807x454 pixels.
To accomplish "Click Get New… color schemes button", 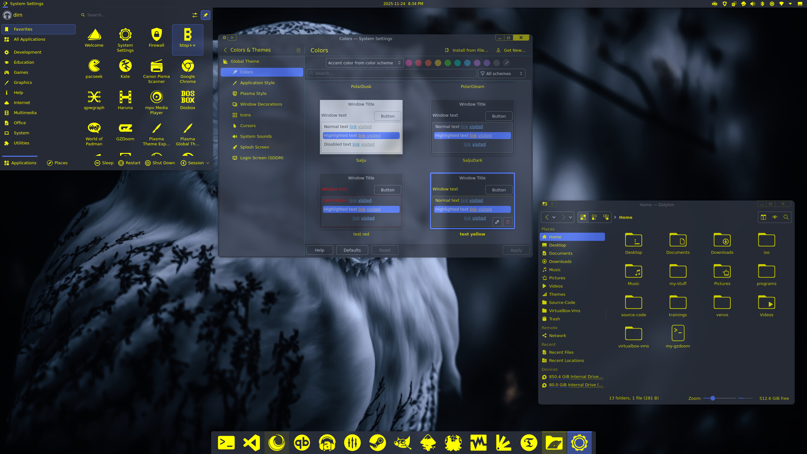I will 511,50.
